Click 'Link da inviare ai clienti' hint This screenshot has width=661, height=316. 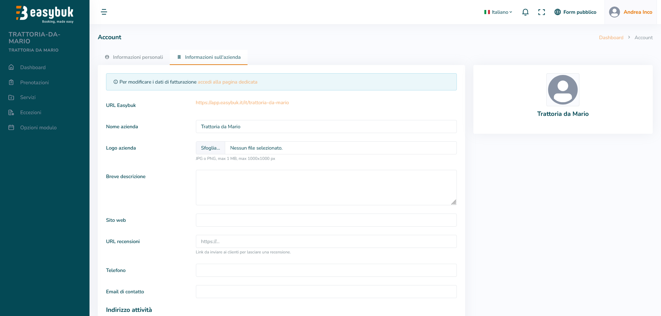(x=243, y=252)
